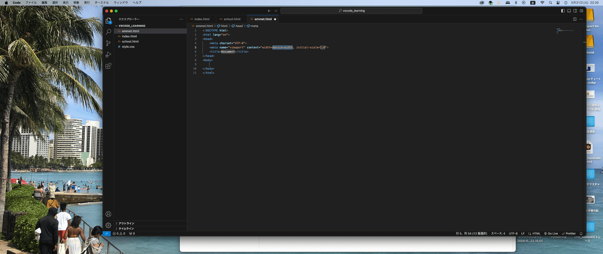This screenshot has height=254, width=603.
Task: Open school.html in the explorer tree
Action: click(150, 41)
